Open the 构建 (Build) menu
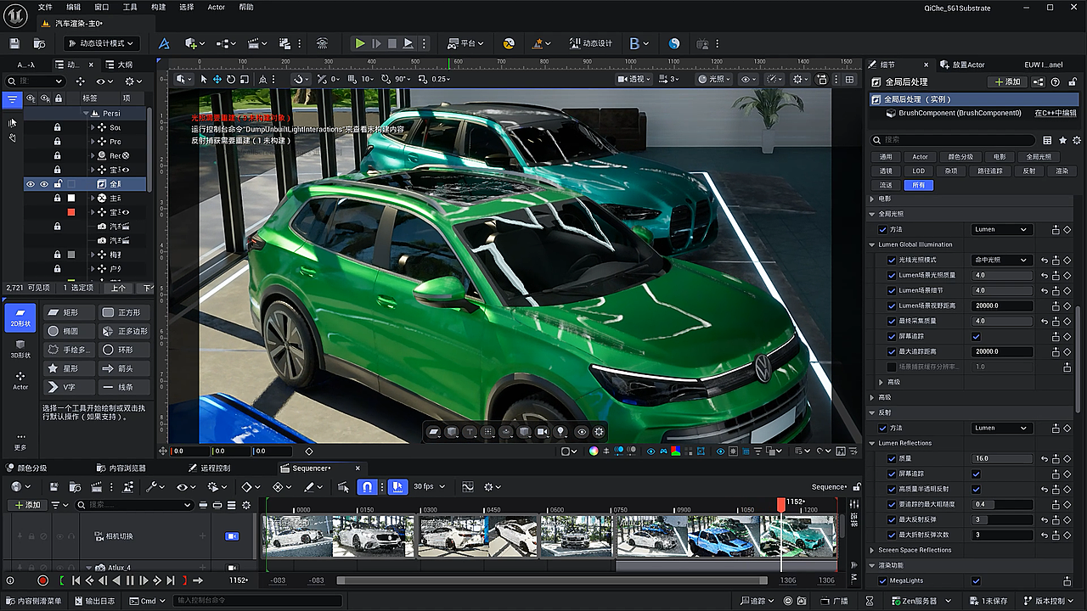Image resolution: width=1087 pixels, height=611 pixels. click(158, 7)
